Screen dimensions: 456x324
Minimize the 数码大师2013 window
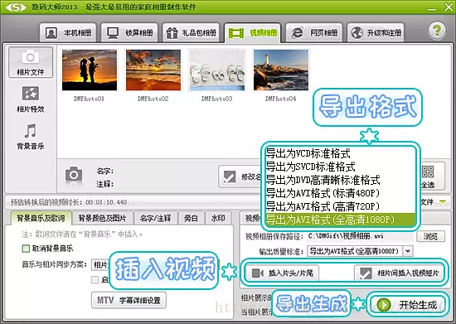432,9
